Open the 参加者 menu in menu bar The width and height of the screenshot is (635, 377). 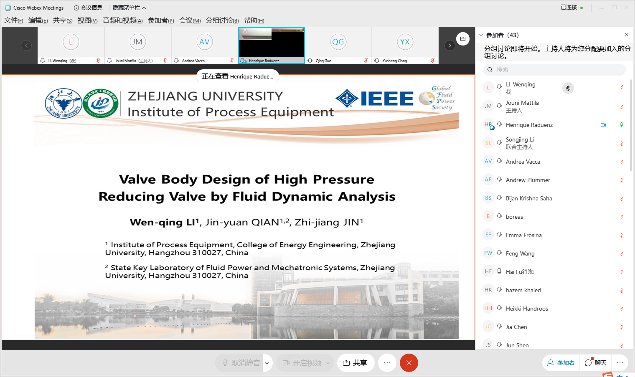161,20
